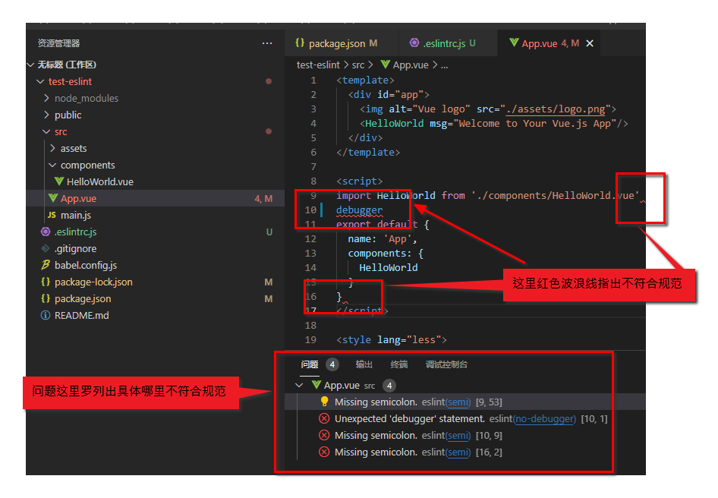Click the Vue icon in the breadcrumb

[385, 65]
